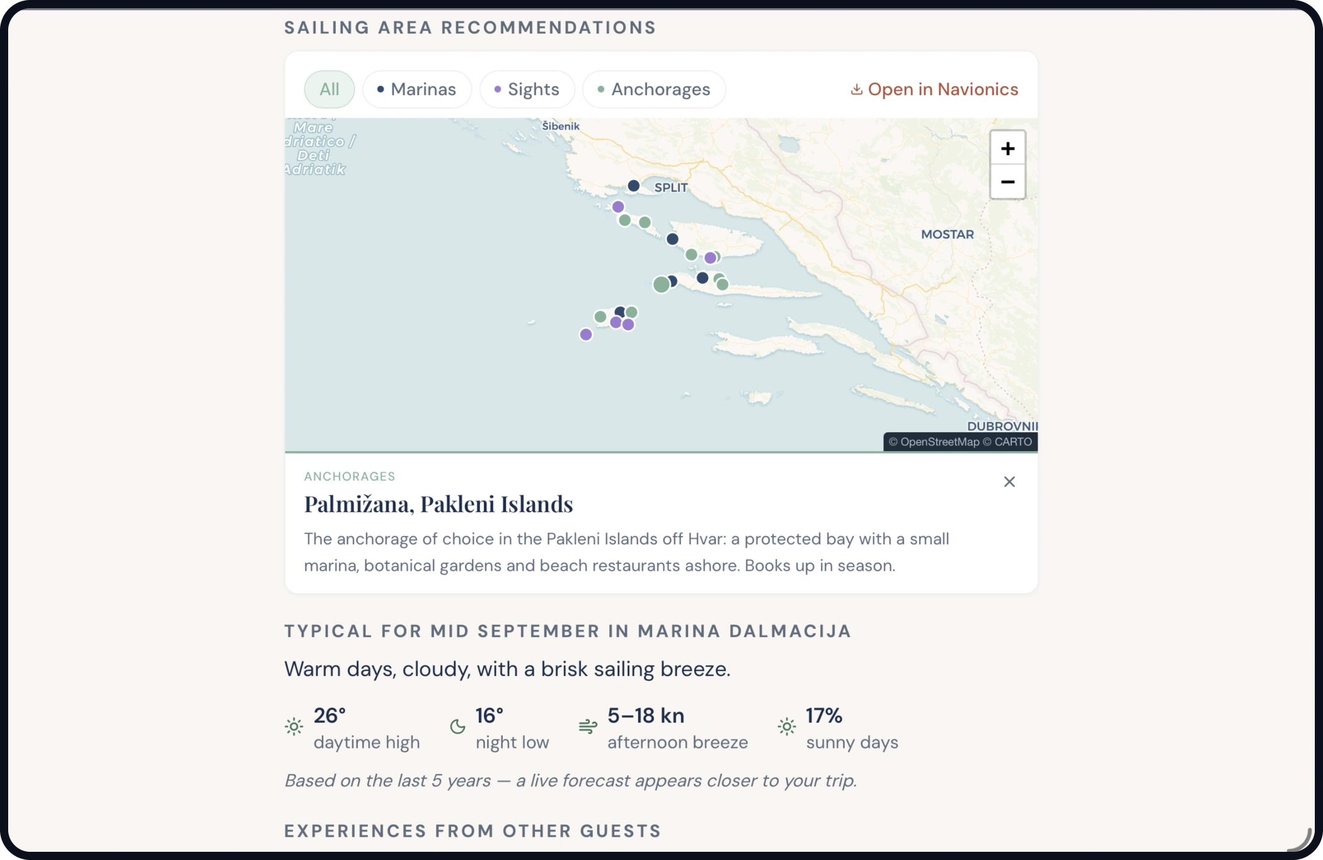Click the Palmižana, Pakleni Islands title

(438, 504)
